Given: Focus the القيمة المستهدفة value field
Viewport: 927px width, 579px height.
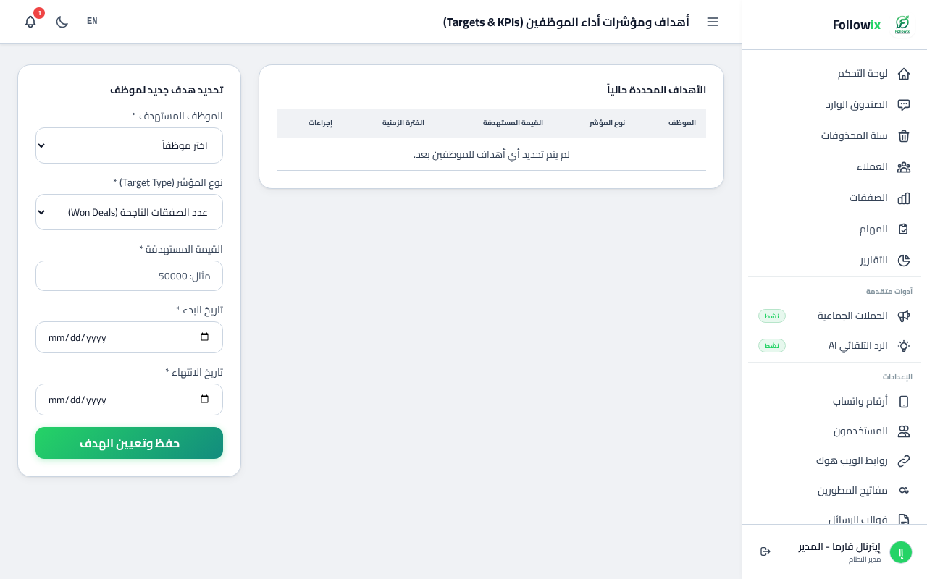Looking at the screenshot, I should point(129,276).
